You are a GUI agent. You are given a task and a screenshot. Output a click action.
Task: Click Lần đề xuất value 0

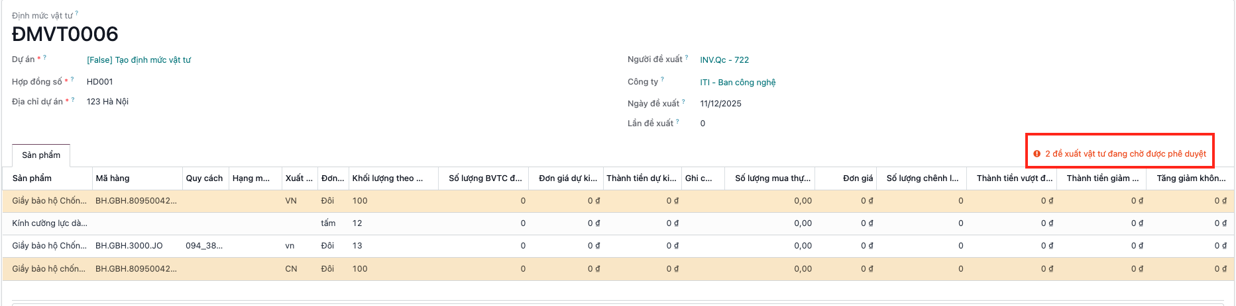[x=702, y=124]
